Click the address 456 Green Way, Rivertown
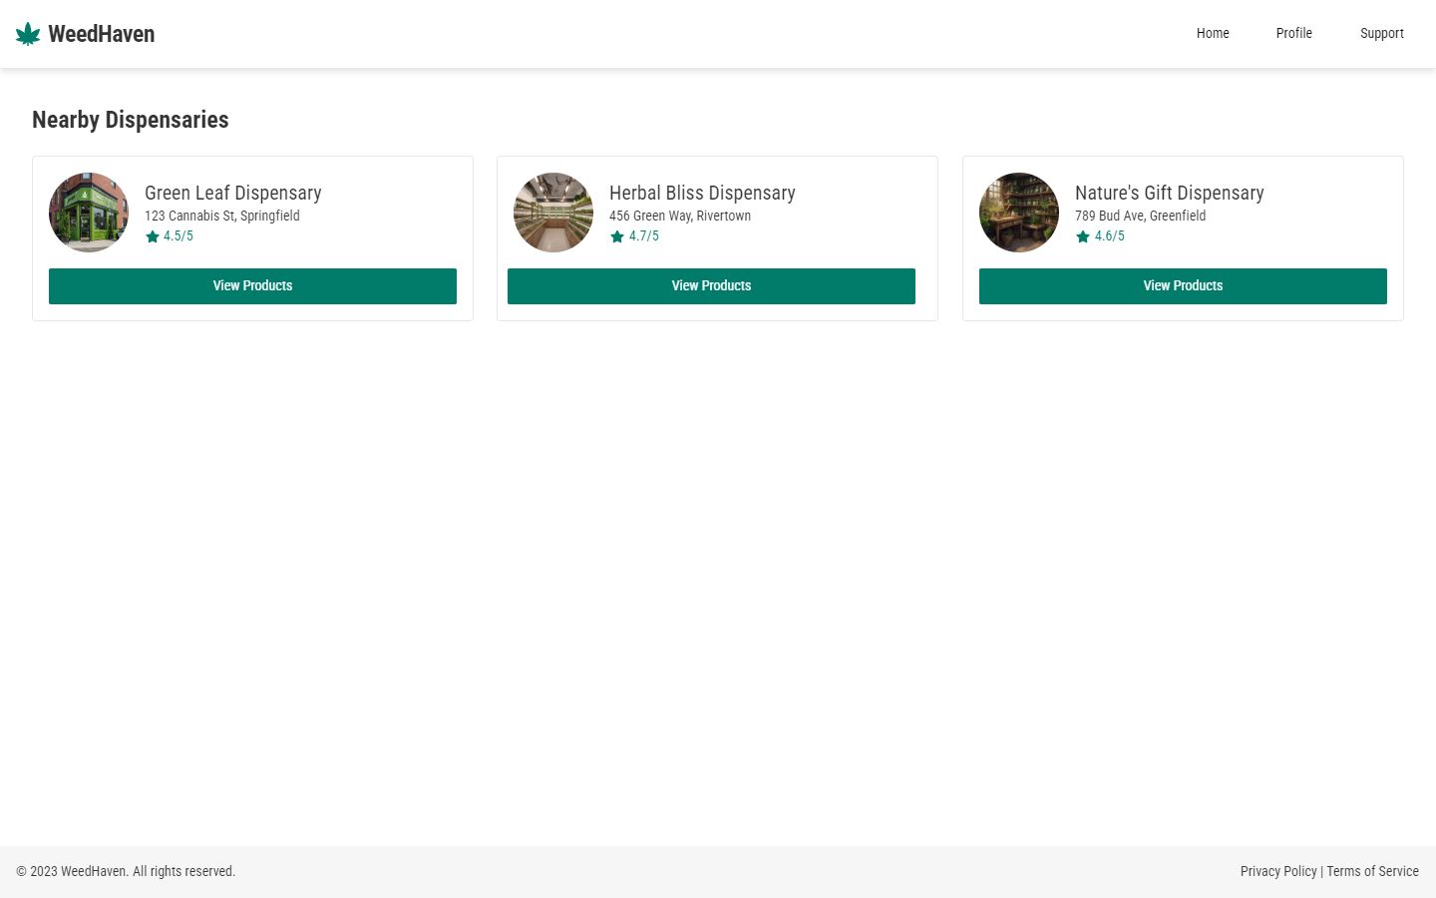The width and height of the screenshot is (1436, 898). (x=680, y=216)
